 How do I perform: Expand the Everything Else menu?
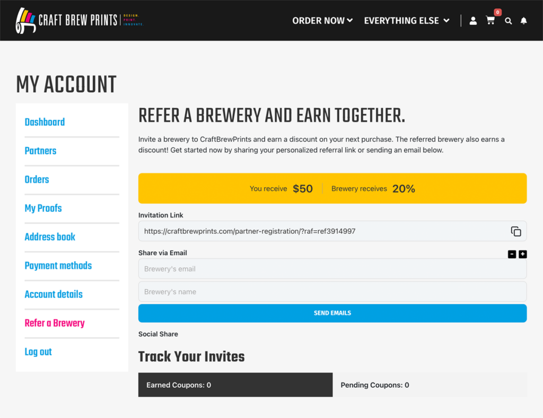pos(406,21)
